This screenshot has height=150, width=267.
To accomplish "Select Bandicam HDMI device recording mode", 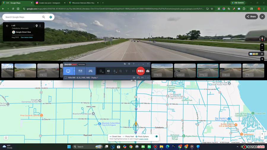I will coord(80,71).
